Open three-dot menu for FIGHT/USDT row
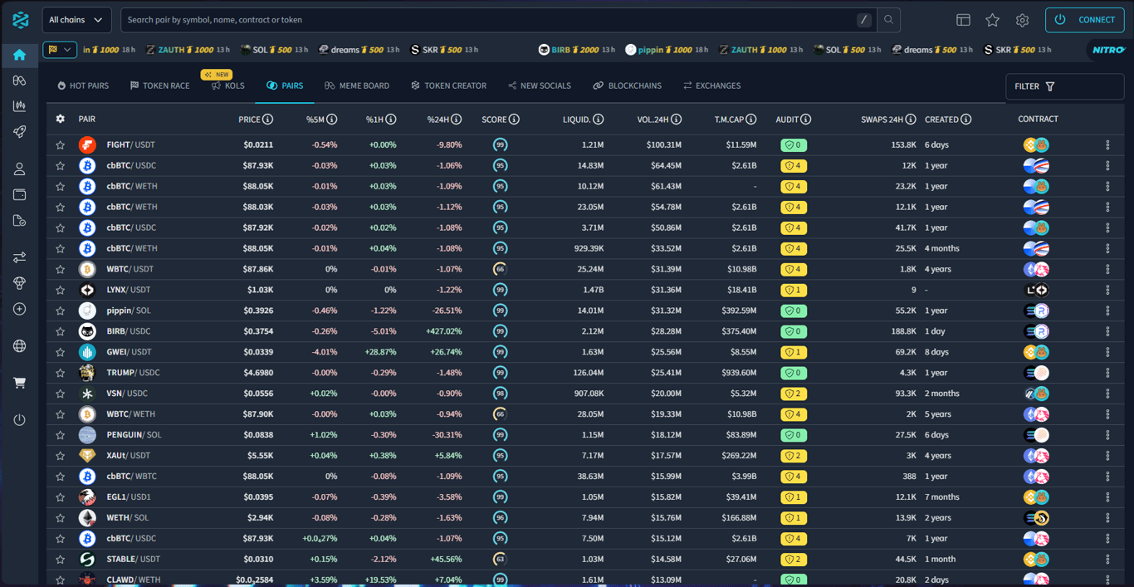Image resolution: width=1134 pixels, height=587 pixels. coord(1107,144)
